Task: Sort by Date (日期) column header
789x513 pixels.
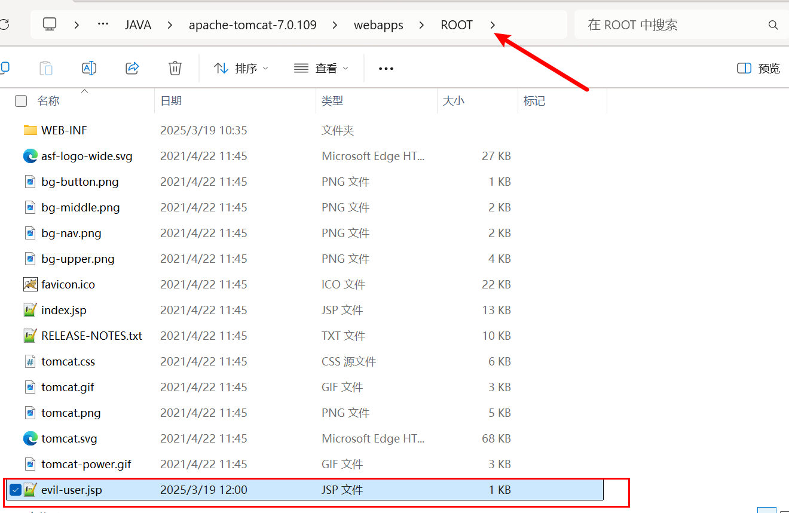Action: pos(171,101)
